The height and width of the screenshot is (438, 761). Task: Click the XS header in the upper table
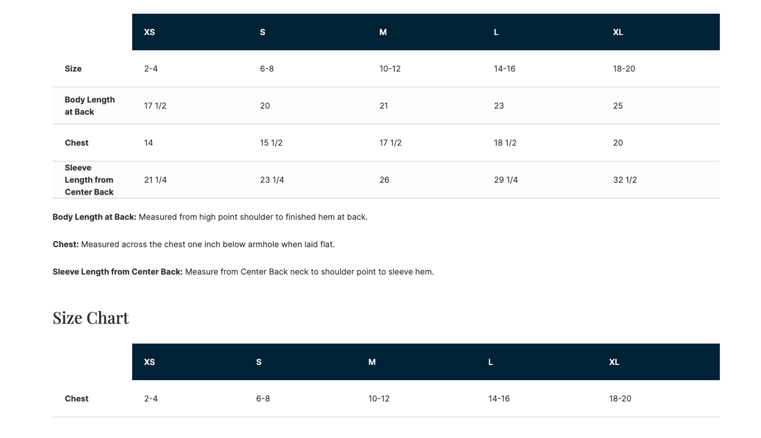coord(150,32)
